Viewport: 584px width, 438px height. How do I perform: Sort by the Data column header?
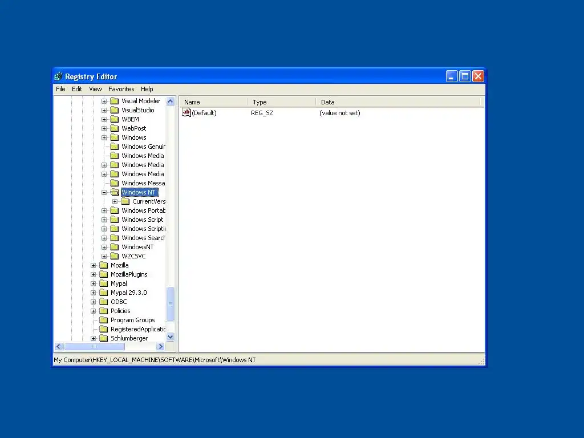(x=398, y=102)
